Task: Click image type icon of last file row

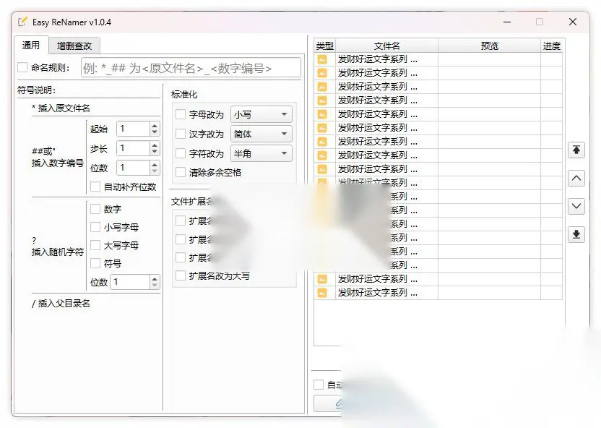Action: pyautogui.click(x=322, y=293)
